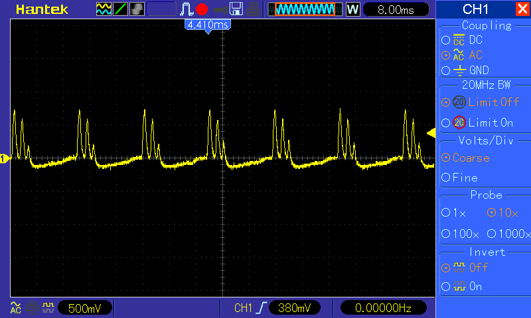The height and width of the screenshot is (318, 531).
Task: Click the 380mV trigger level readout
Action: 294,308
